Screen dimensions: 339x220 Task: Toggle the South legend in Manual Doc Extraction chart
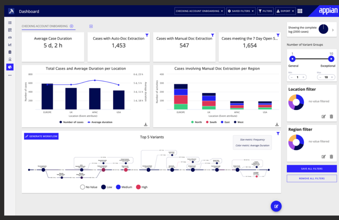pos(211,122)
